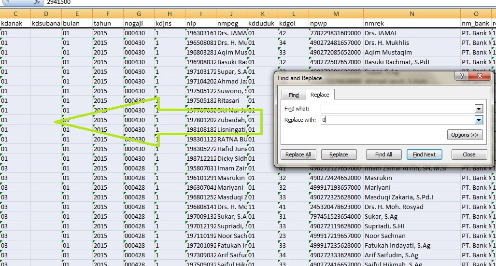
Task: Select column D header
Action: click(46, 14)
